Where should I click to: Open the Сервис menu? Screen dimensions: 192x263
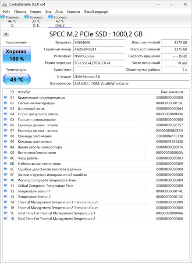[36, 11]
